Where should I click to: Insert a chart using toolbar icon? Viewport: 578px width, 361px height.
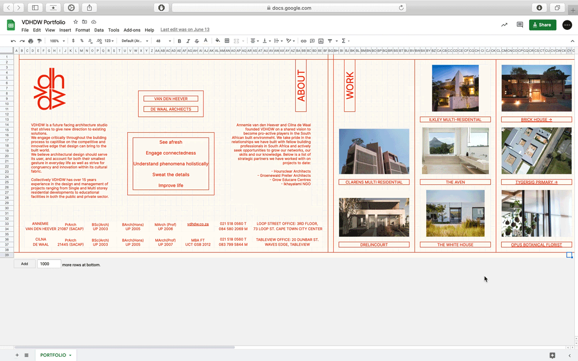321,41
